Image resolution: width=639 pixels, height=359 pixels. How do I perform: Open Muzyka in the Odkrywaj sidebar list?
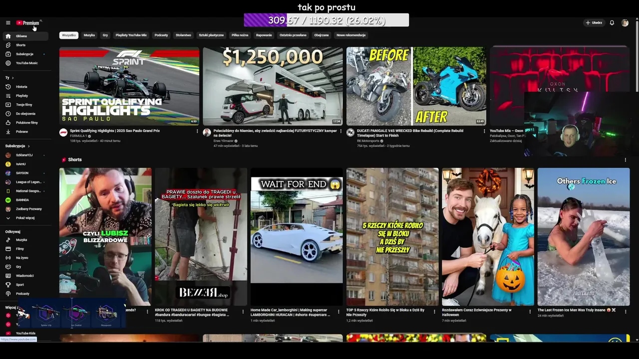point(25,240)
